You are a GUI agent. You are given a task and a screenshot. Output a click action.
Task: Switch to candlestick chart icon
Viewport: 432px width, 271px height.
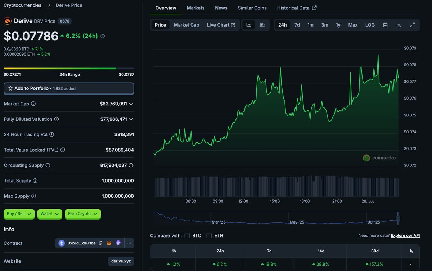point(262,25)
